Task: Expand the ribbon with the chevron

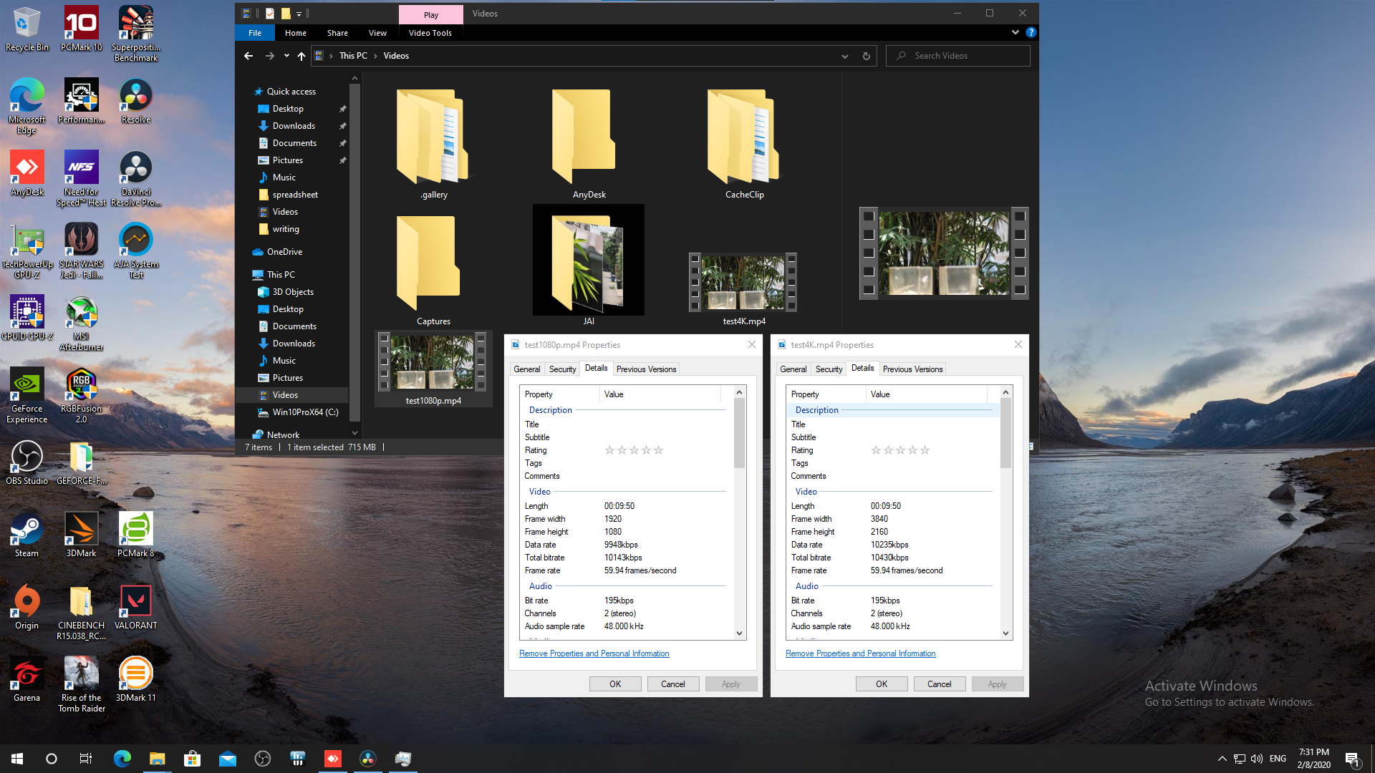Action: click(x=1015, y=33)
